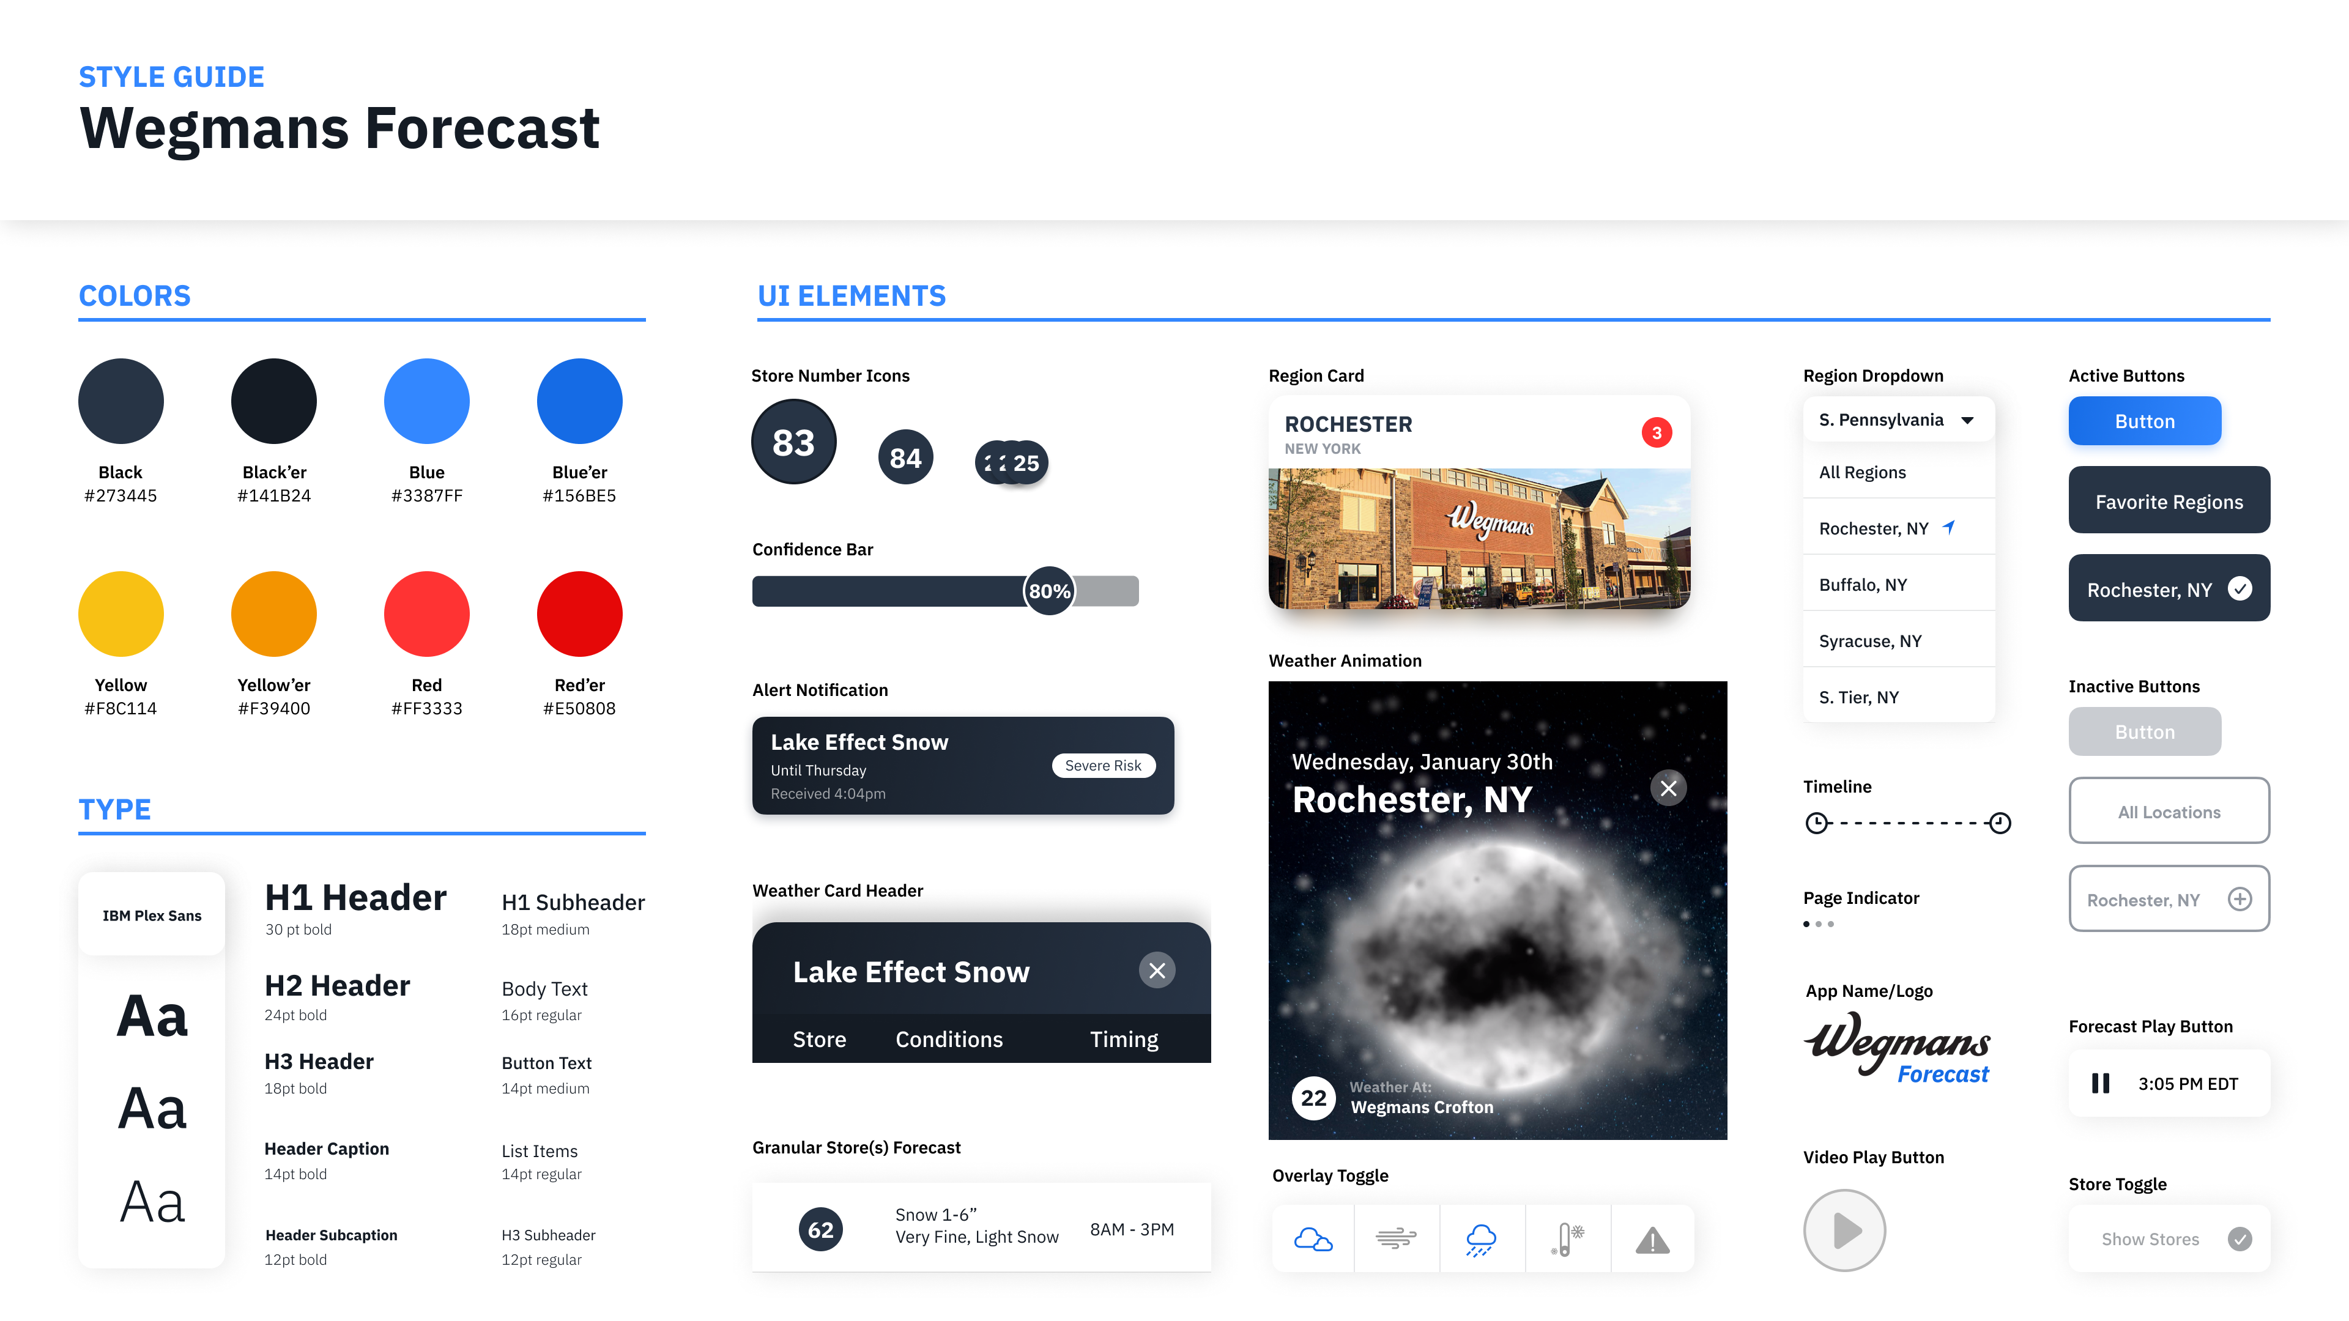Choose Buffalo, NY from the region list

pyautogui.click(x=1863, y=585)
